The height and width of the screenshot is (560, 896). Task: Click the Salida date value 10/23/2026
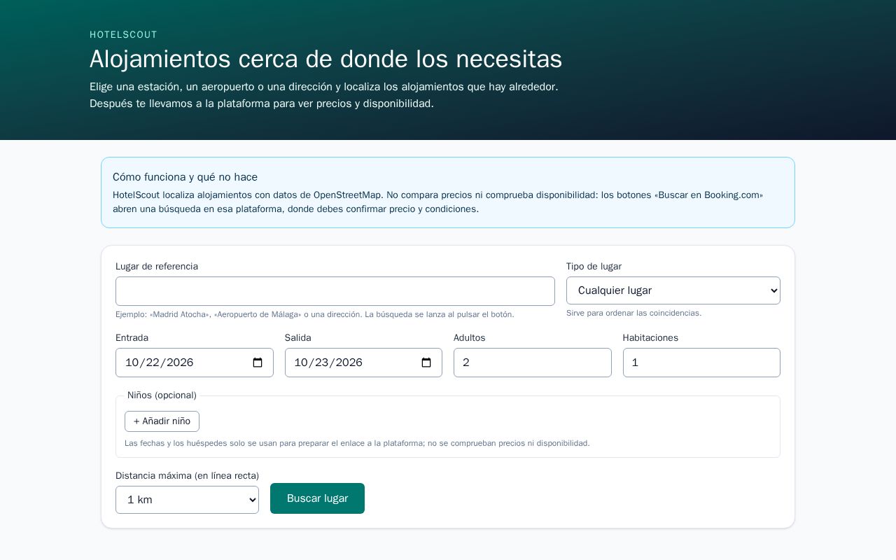point(328,363)
